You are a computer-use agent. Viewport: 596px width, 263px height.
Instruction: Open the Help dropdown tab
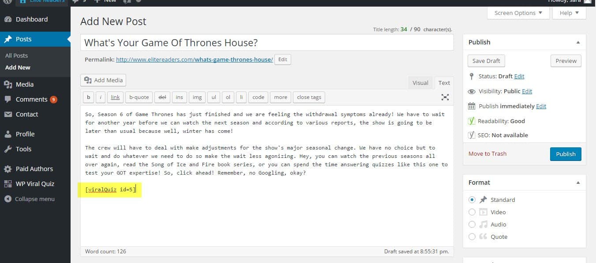point(569,13)
